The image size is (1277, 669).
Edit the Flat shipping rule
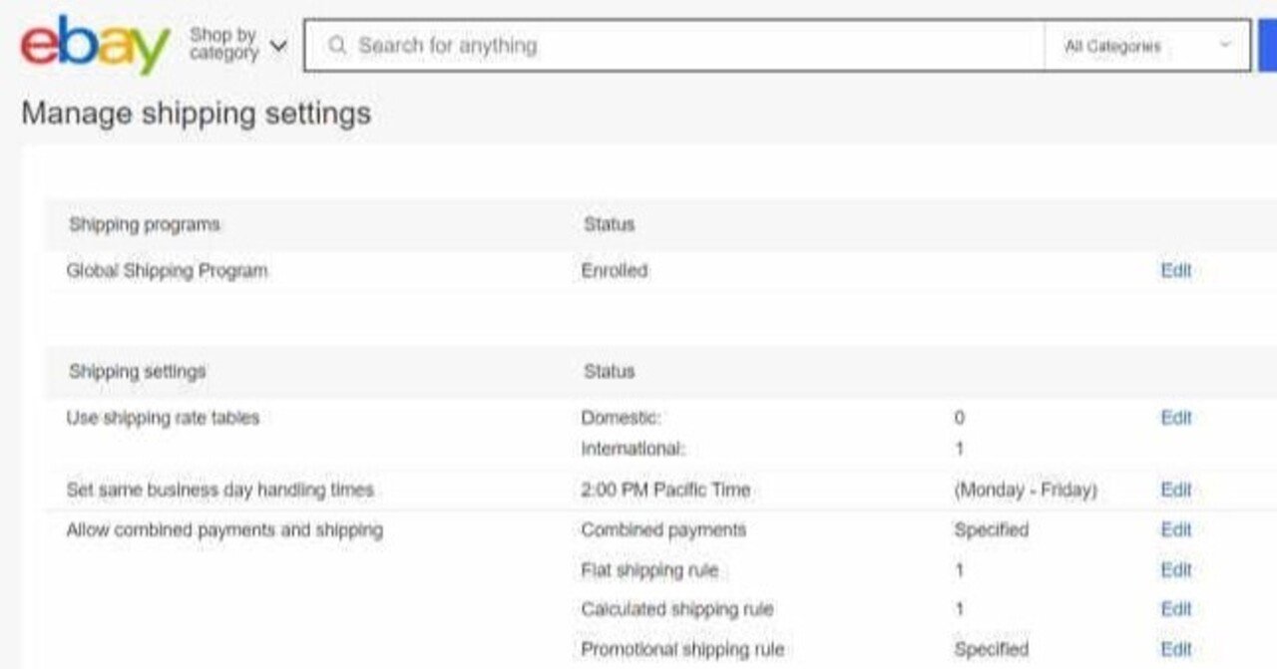click(x=1176, y=569)
